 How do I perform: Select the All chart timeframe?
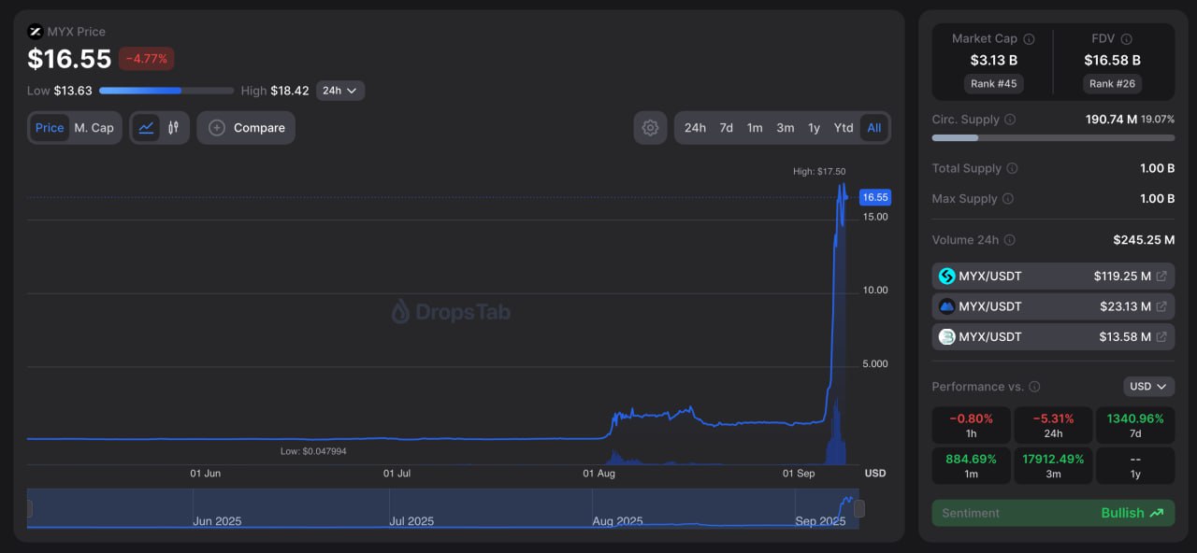tap(874, 128)
